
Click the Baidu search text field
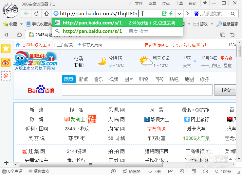(x=137, y=90)
